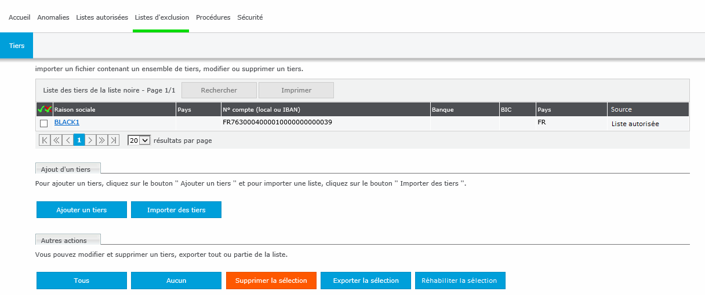
Task: Tick the checkbox for BLACK1 row
Action: (43, 123)
